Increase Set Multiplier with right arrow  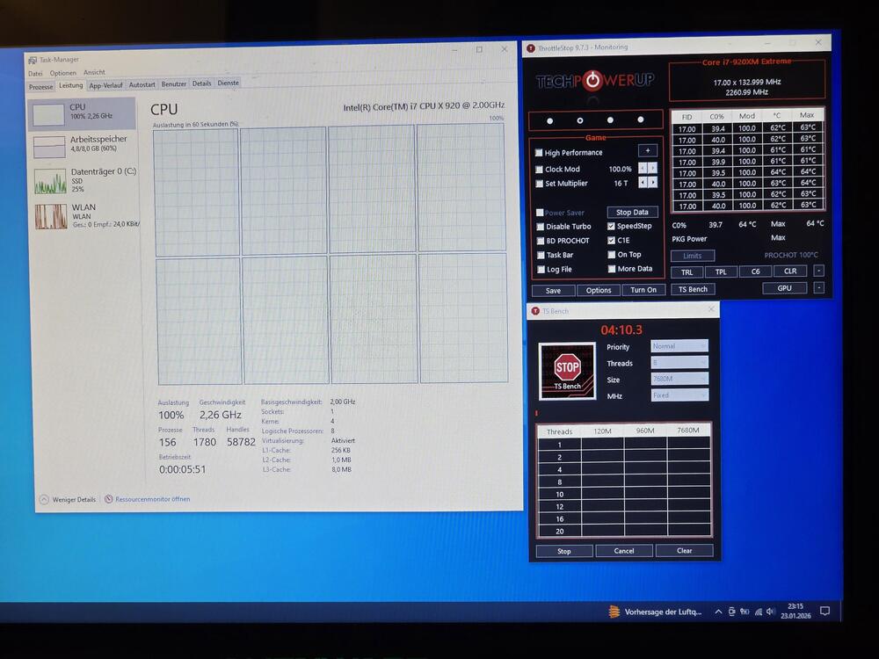point(652,183)
